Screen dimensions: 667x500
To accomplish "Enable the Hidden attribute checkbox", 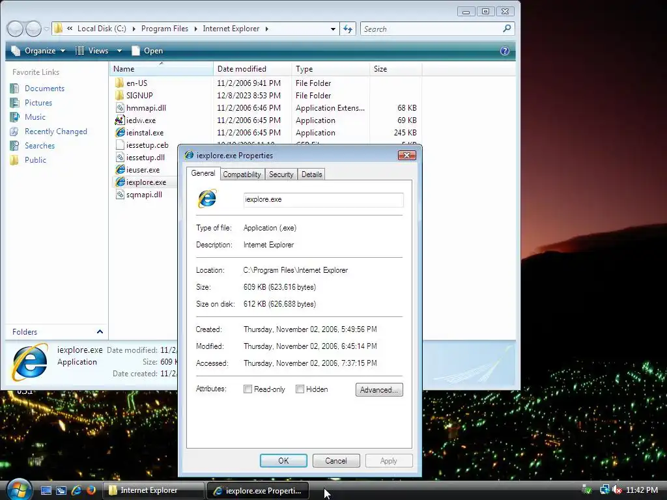I will [x=300, y=389].
